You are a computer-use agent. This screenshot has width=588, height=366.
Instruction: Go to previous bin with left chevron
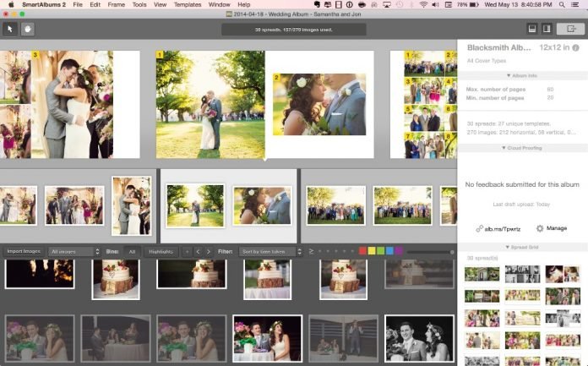pyautogui.click(x=198, y=252)
